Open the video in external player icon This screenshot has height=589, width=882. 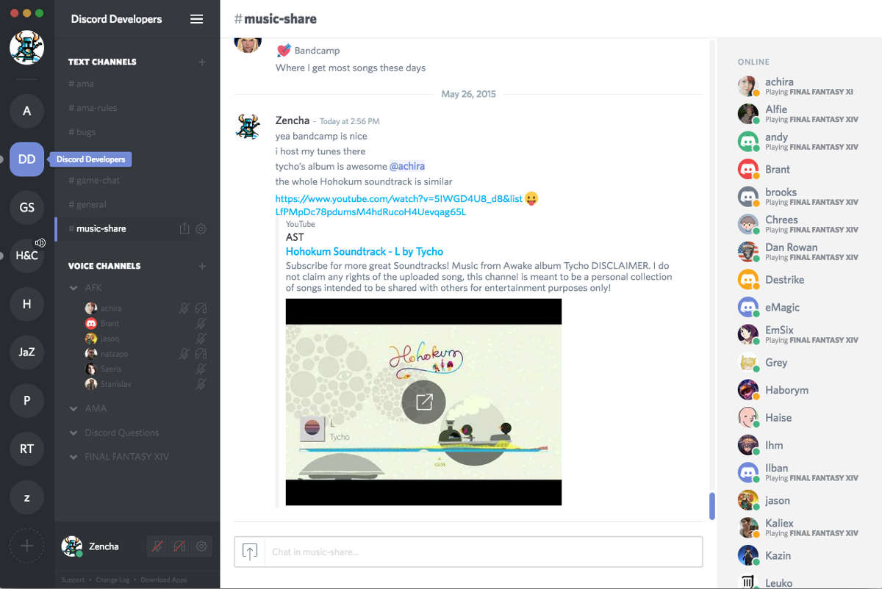[x=423, y=402]
